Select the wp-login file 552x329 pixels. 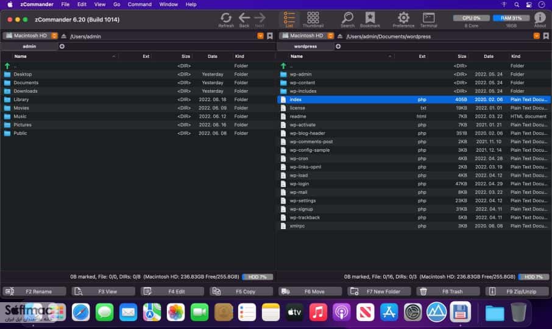(x=414, y=184)
